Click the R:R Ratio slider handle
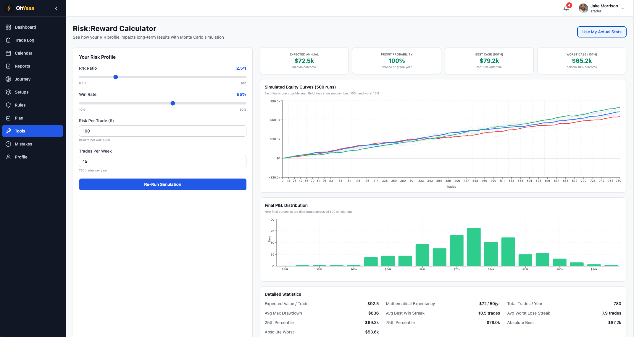Image resolution: width=634 pixels, height=337 pixels. pos(116,77)
